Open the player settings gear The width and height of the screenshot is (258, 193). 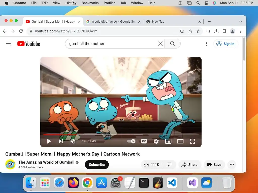pyautogui.click(x=156, y=141)
